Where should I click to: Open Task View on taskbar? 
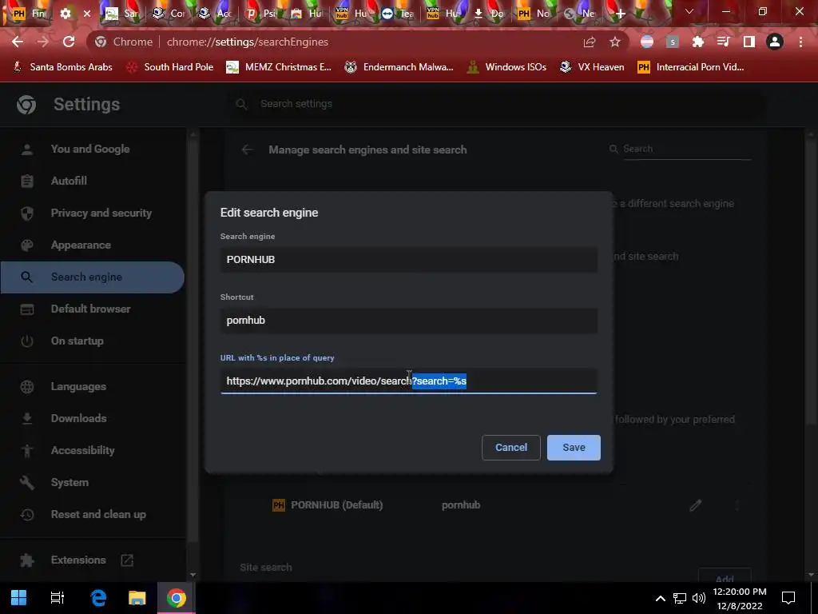57,598
